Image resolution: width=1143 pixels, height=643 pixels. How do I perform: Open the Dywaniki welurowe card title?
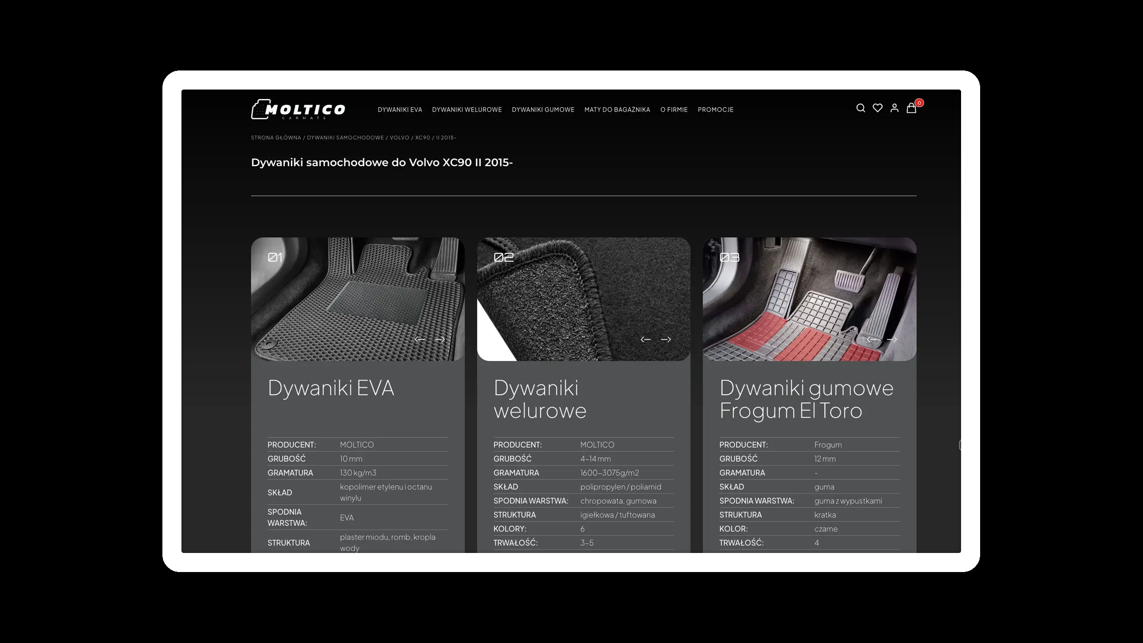click(x=540, y=399)
